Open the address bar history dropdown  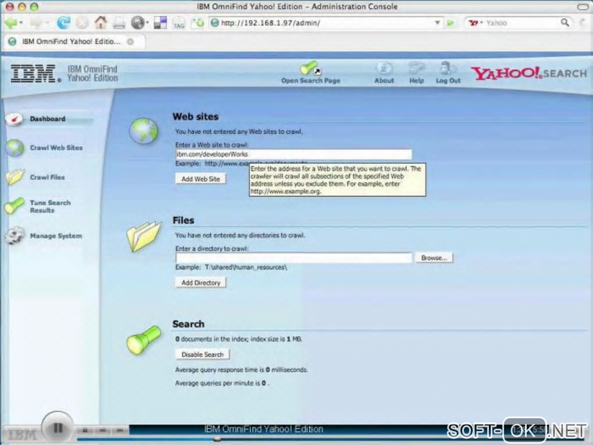tap(437, 23)
